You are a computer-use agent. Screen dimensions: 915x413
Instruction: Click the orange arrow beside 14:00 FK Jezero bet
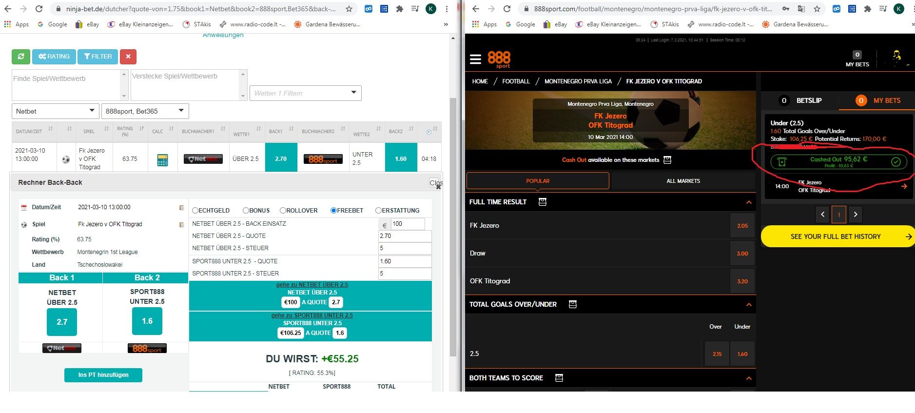point(904,186)
